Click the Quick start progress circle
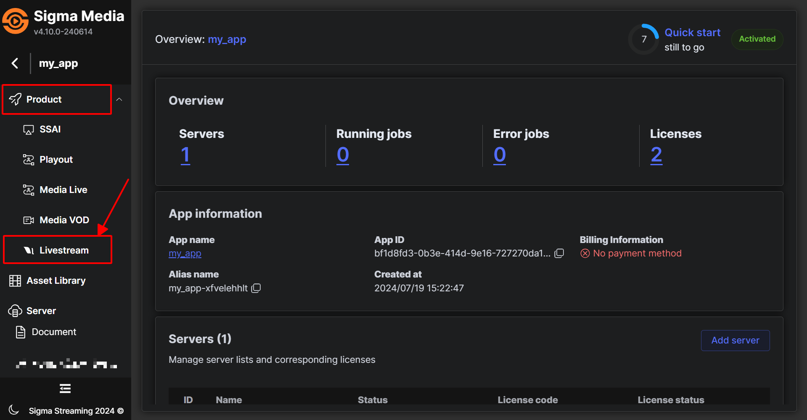The height and width of the screenshot is (420, 807). click(643, 40)
